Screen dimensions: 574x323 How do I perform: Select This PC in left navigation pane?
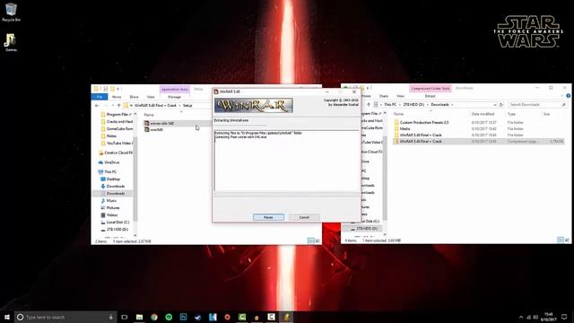[x=108, y=171]
